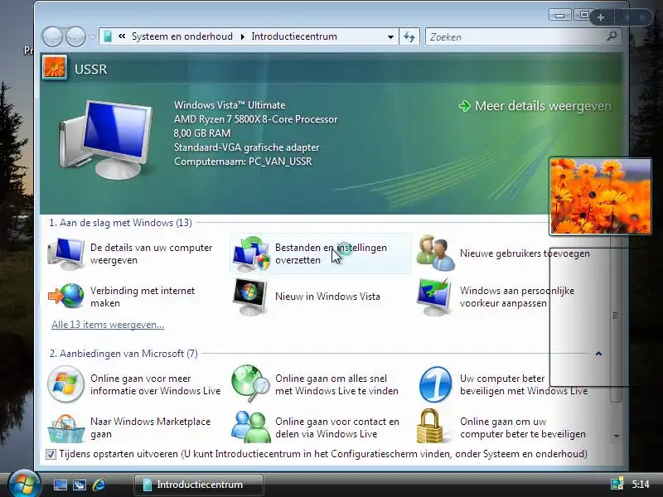Collapse the Aanbiedingen van Microsoft section
The image size is (663, 497).
pyautogui.click(x=598, y=354)
